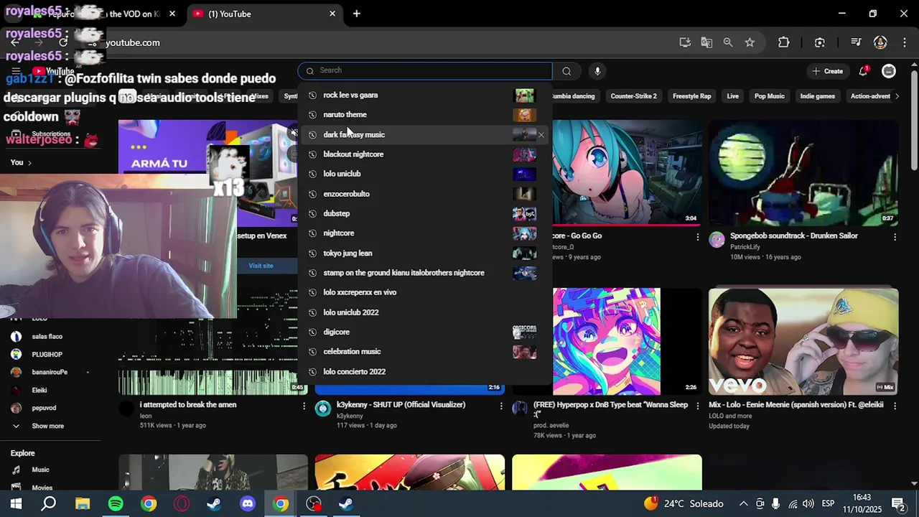Pick 'celebration music' suggestion
Image resolution: width=919 pixels, height=517 pixels.
424,352
